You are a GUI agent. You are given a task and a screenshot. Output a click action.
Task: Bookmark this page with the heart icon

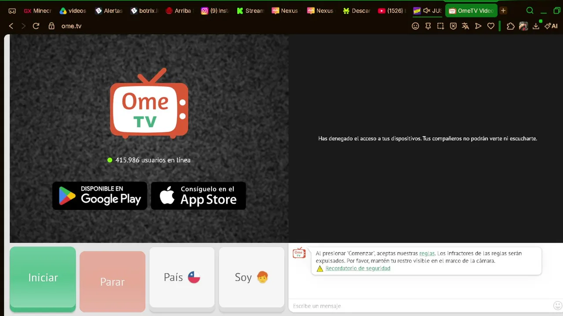[x=491, y=26]
